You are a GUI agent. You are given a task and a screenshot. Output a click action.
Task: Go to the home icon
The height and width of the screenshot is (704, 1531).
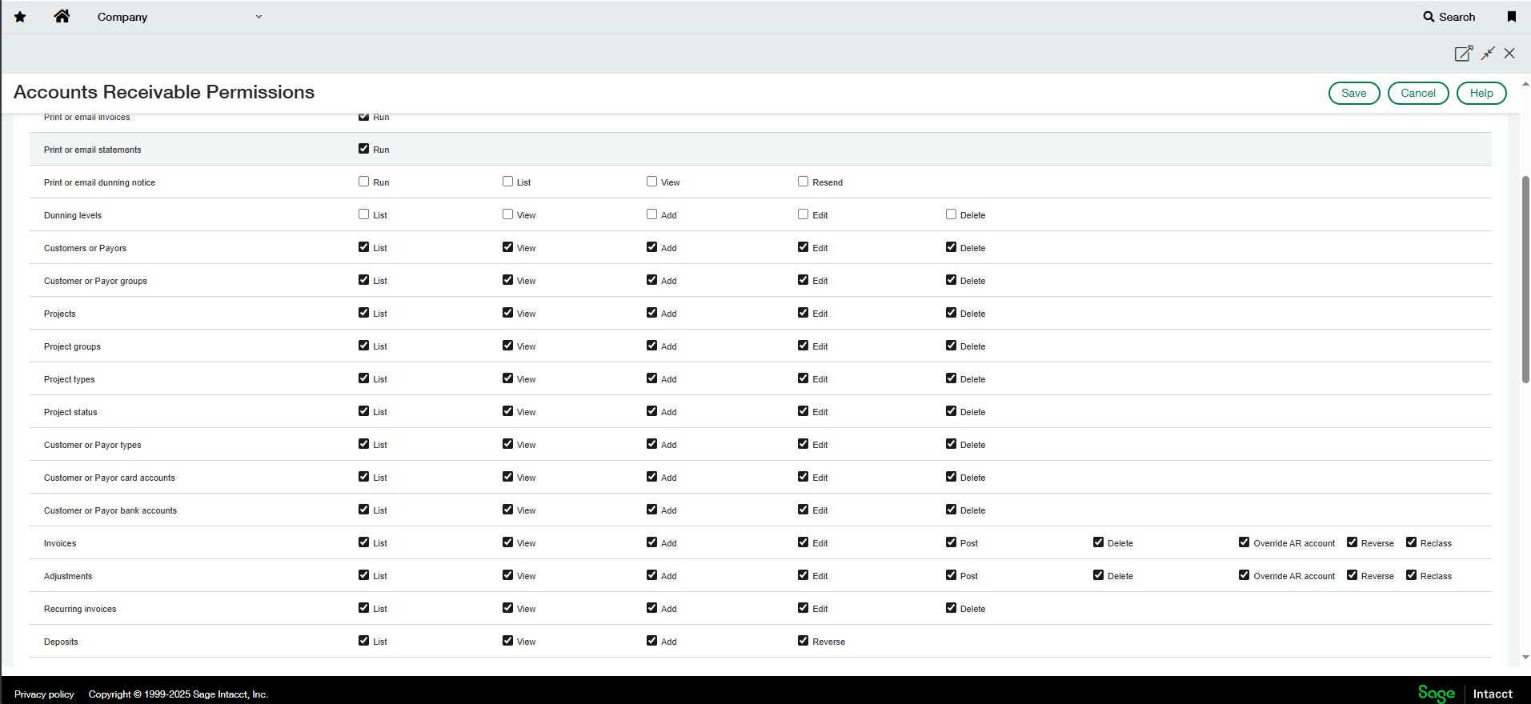(62, 17)
